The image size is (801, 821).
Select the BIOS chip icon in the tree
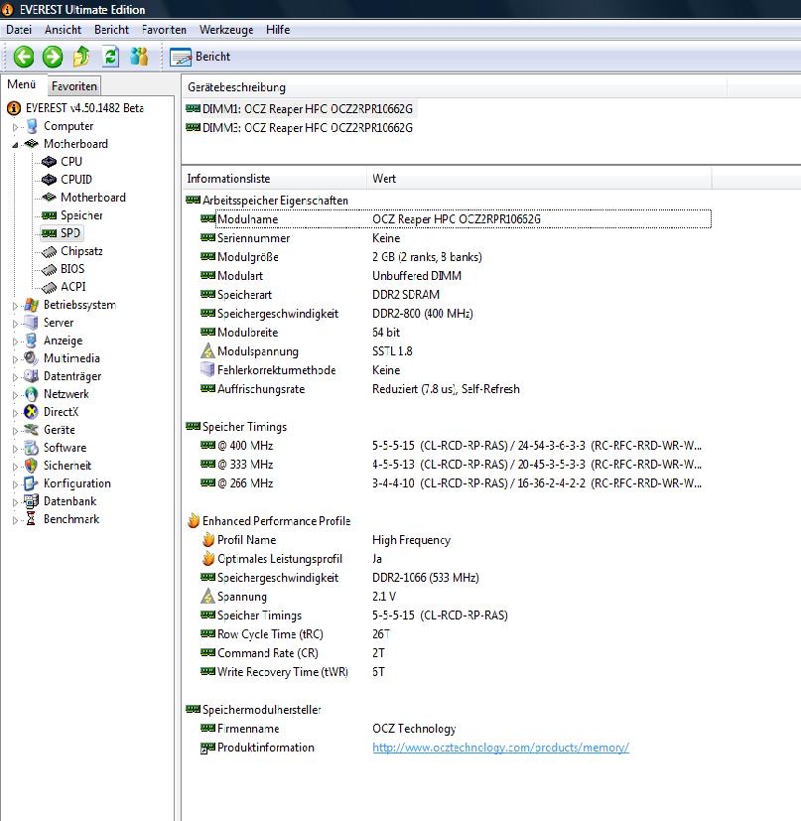pos(50,270)
